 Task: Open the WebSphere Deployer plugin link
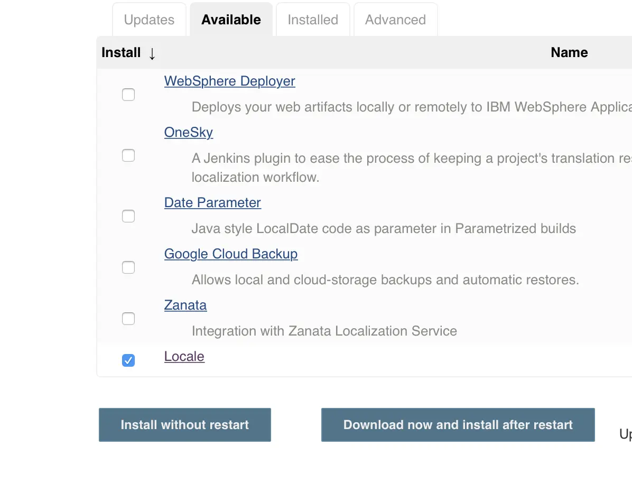click(229, 81)
